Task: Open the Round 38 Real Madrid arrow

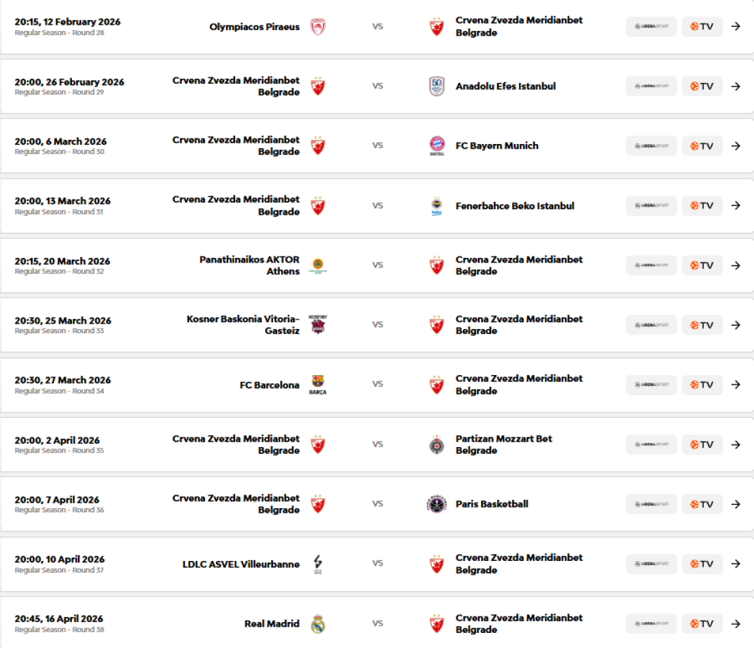Action: (x=735, y=623)
